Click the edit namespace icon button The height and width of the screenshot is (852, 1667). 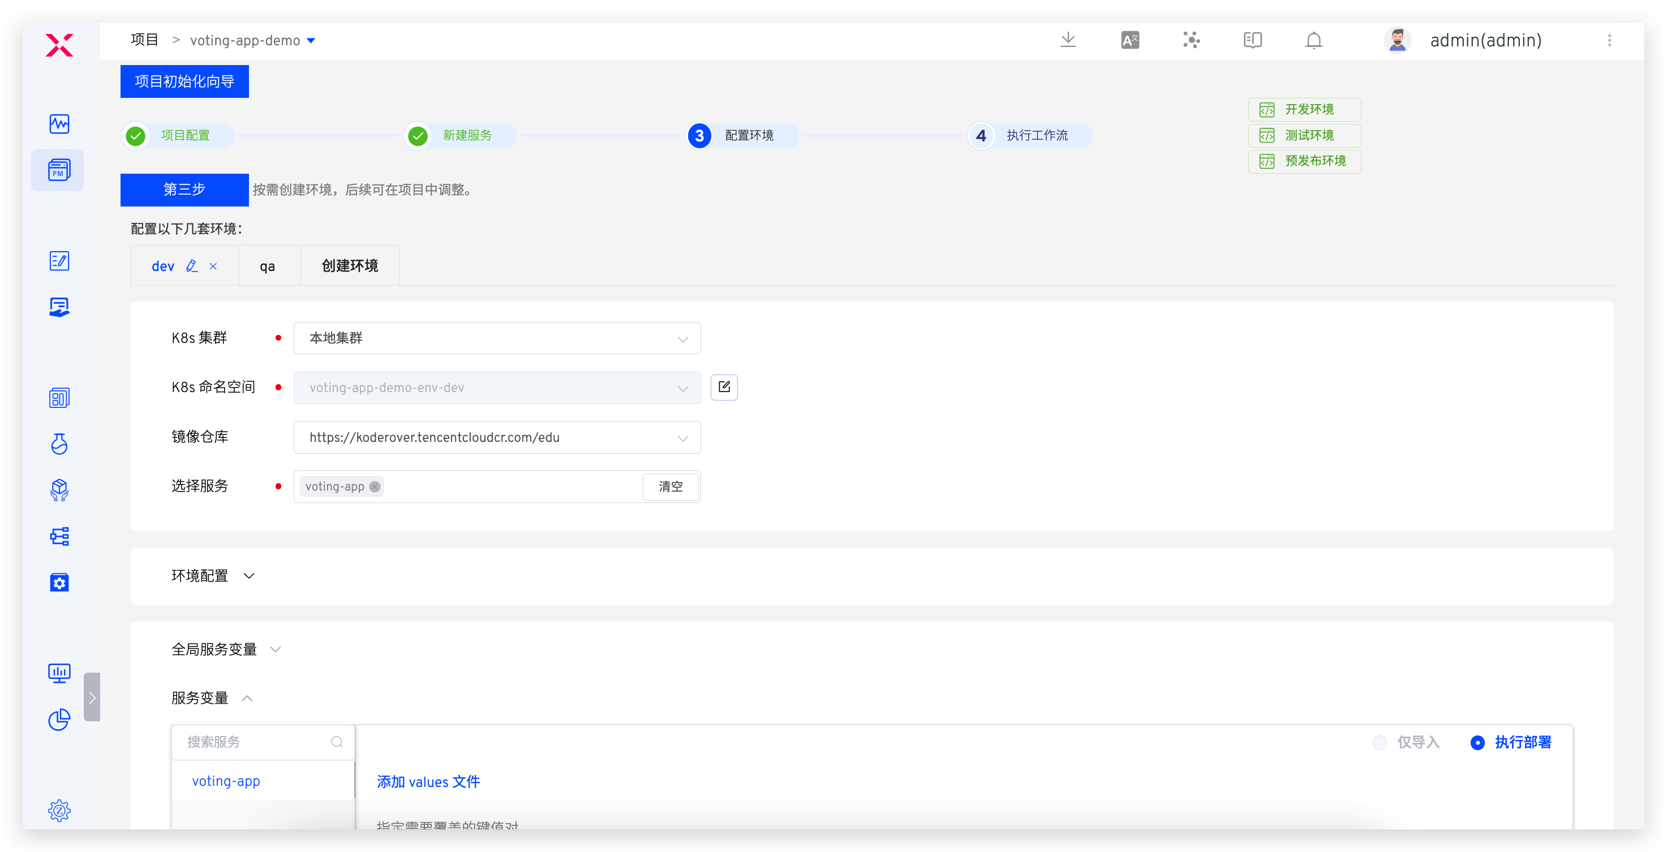click(x=724, y=387)
